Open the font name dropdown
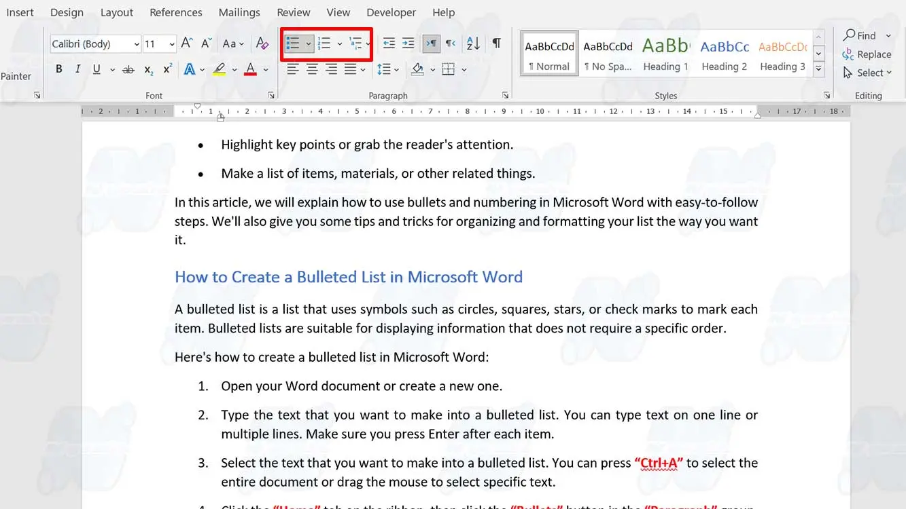Image resolution: width=906 pixels, height=509 pixels. coord(137,44)
